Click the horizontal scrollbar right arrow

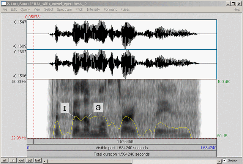pos(218,160)
